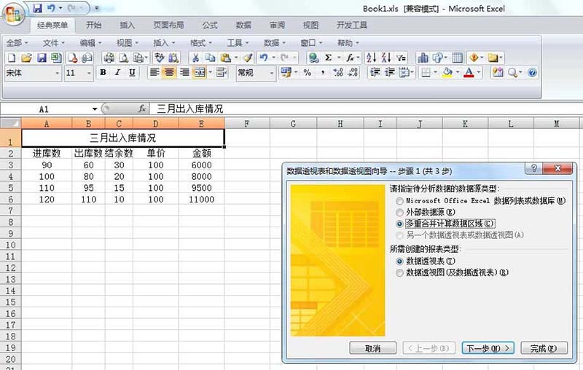Viewport: 583px width, 370px height.
Task: Click the Font Color red A swatch
Action: point(469,72)
